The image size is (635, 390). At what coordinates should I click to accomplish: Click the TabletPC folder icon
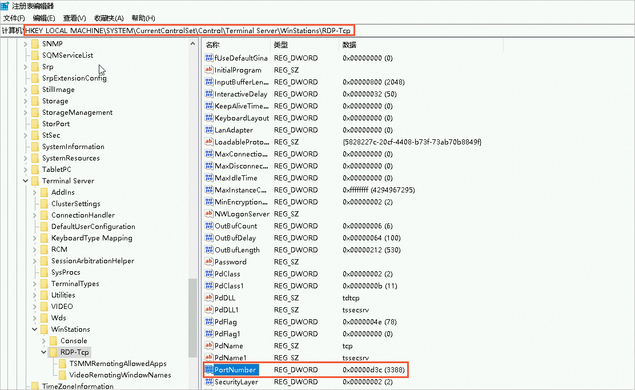[x=35, y=169]
